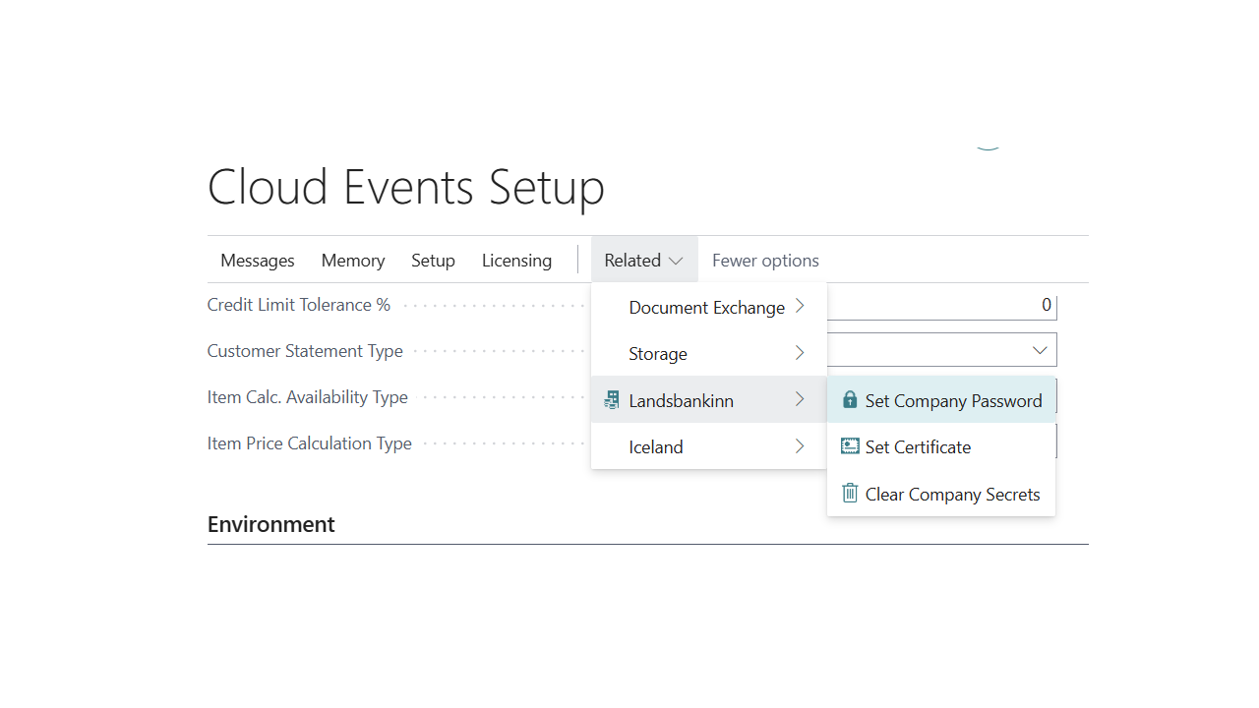The width and height of the screenshot is (1259, 708).
Task: Expand the Iceland submenu
Action: pos(708,446)
